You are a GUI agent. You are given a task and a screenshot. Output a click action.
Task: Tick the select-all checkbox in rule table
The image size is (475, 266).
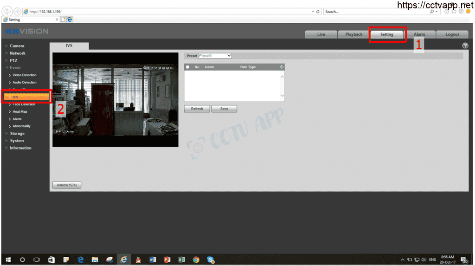pyautogui.click(x=188, y=67)
